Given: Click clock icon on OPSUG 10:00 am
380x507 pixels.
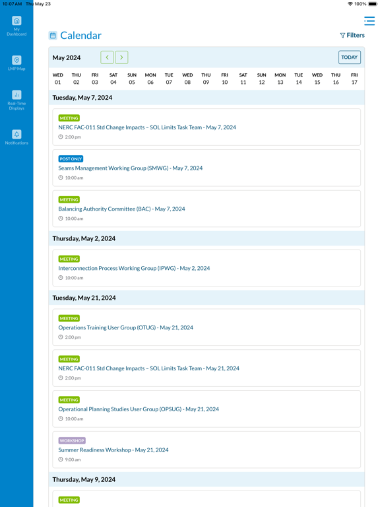Looking at the screenshot, I should [x=61, y=419].
